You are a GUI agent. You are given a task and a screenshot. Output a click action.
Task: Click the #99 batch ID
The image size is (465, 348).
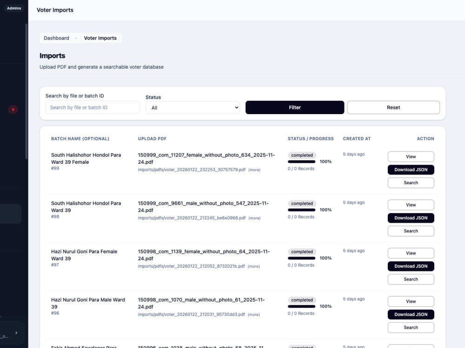point(55,168)
